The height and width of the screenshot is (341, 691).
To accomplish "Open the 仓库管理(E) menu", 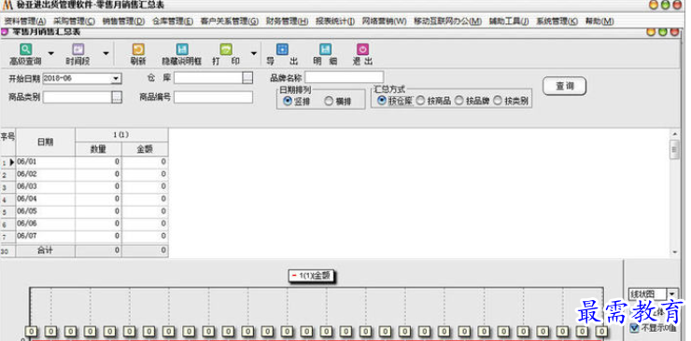I will [173, 21].
